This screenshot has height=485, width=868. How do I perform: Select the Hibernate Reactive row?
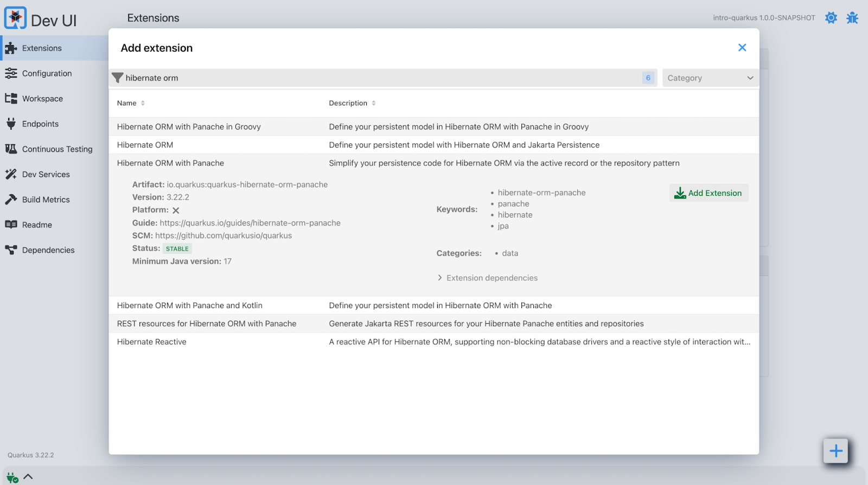(x=433, y=342)
